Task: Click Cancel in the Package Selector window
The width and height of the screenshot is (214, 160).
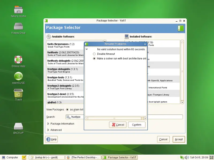Action: click(x=163, y=139)
